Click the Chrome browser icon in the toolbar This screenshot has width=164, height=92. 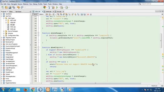tap(45, 7)
